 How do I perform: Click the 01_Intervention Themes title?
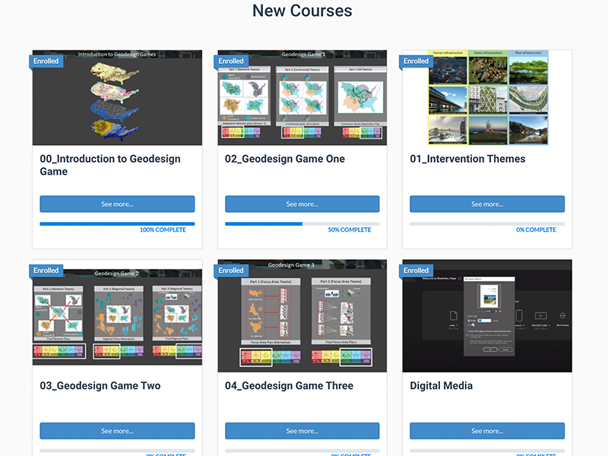[x=467, y=159]
